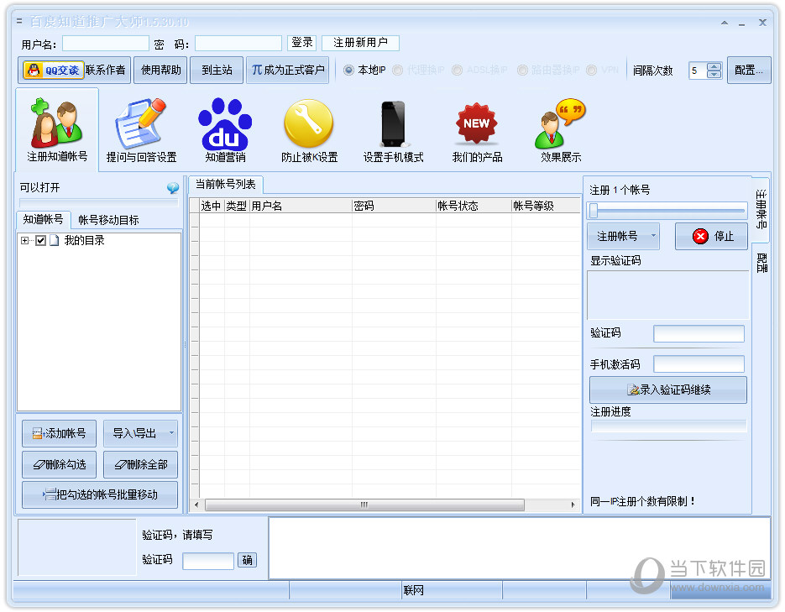Focus the 手机激活码 input field

(699, 364)
